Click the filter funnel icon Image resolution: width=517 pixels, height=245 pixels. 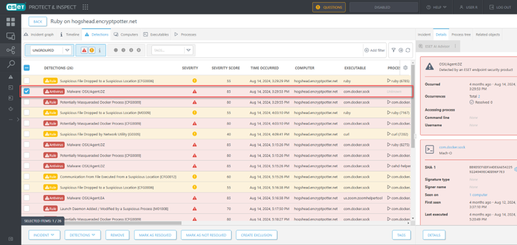(x=393, y=51)
